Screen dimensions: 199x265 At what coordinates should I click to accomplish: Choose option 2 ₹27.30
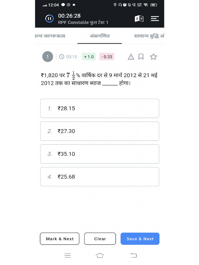click(99, 131)
